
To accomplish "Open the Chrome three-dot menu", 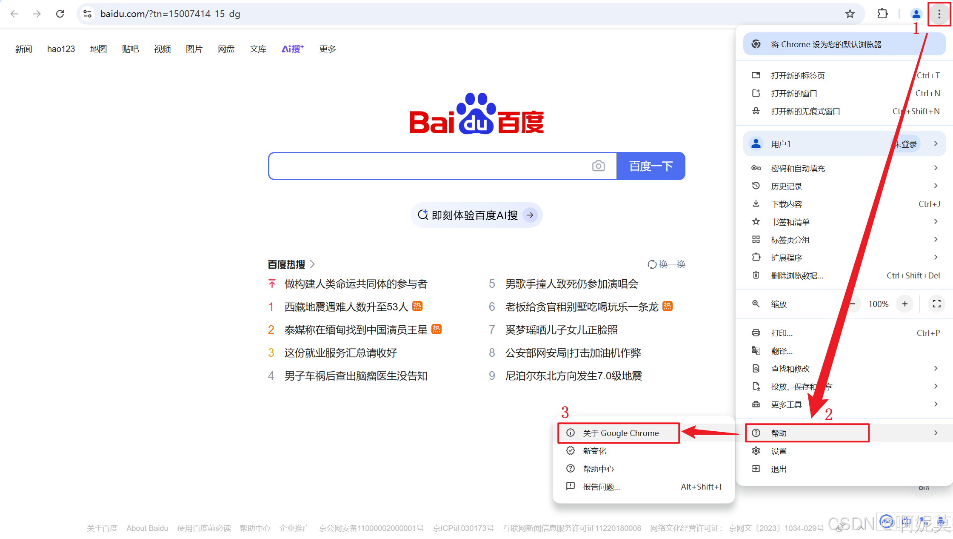I will pyautogui.click(x=939, y=14).
